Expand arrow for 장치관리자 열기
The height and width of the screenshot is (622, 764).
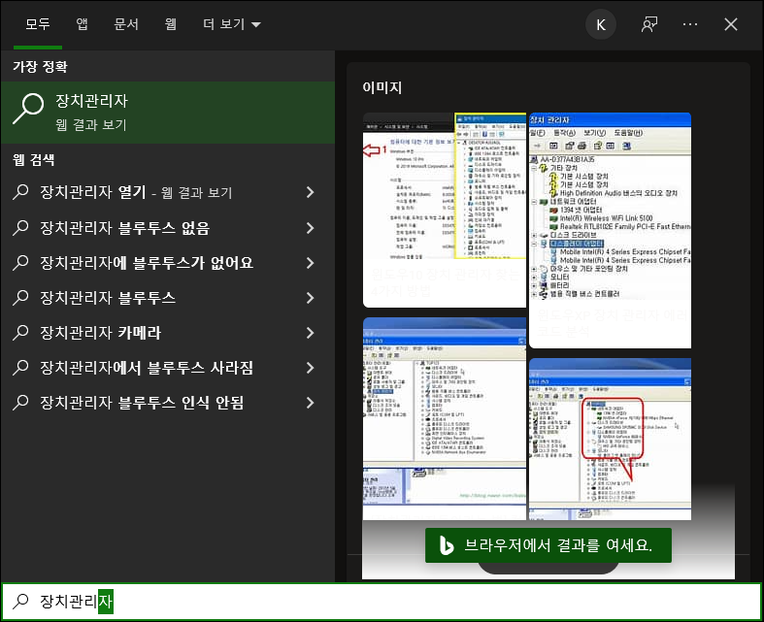pos(311,192)
